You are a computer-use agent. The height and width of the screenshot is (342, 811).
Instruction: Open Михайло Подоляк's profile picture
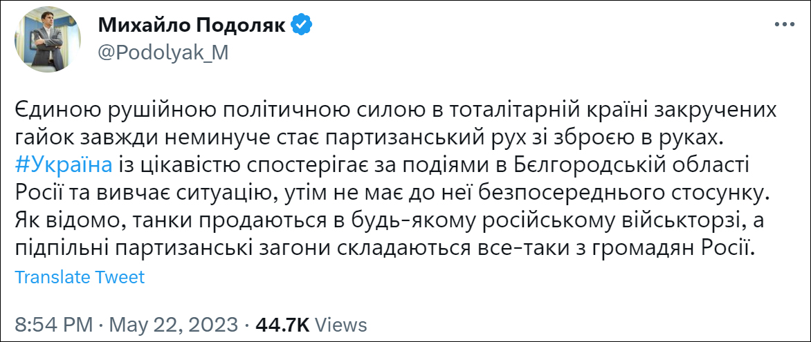(44, 39)
